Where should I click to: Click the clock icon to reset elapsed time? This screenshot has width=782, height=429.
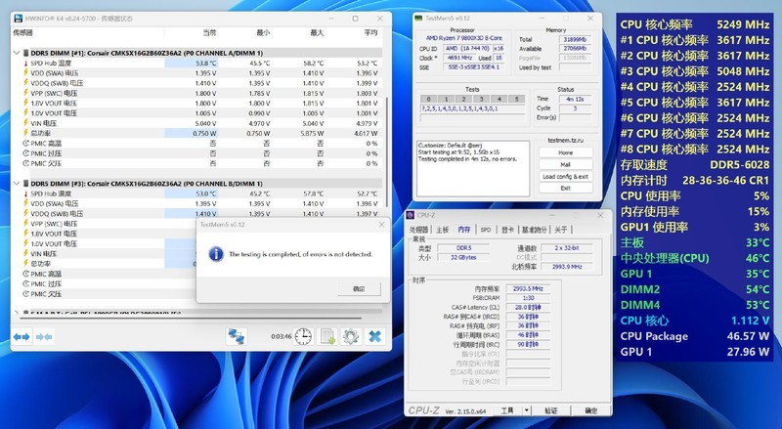(304, 336)
